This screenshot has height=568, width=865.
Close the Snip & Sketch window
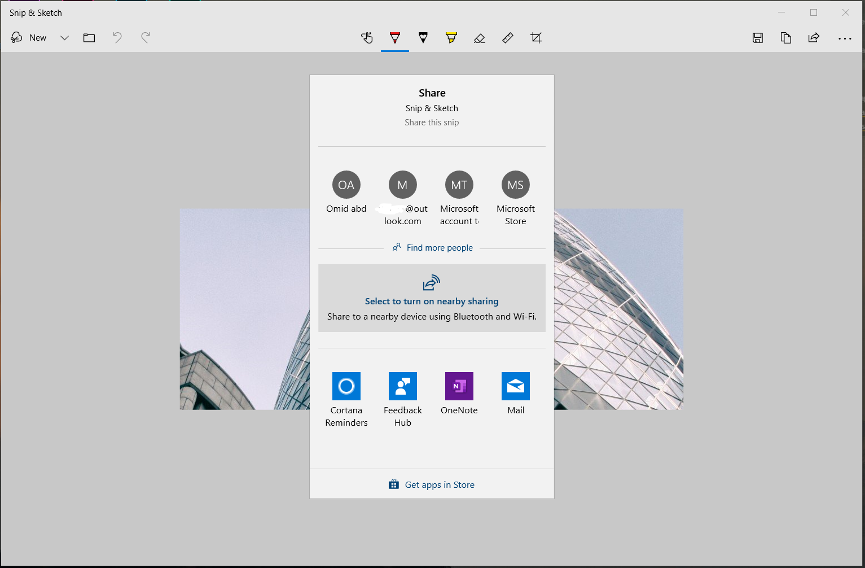click(x=846, y=12)
